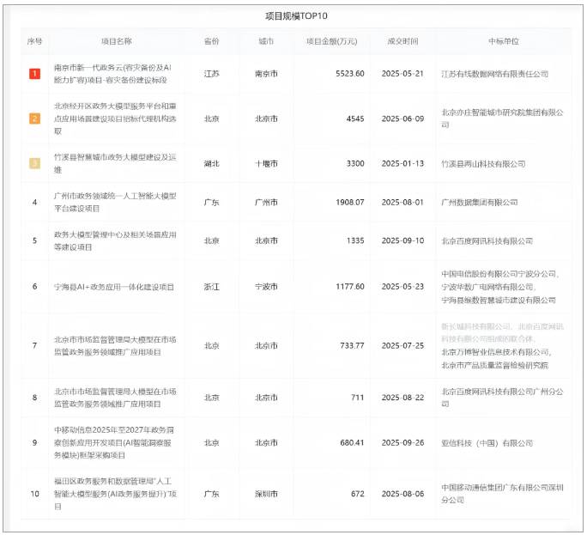This screenshot has height=535, width=587.
Task: Click the yellow rank 3 badge
Action: 35,163
